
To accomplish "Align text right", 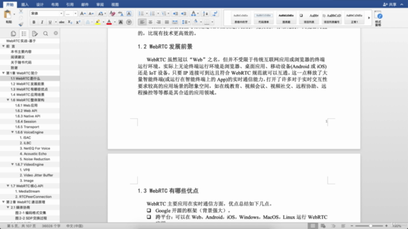I will click(159, 22).
